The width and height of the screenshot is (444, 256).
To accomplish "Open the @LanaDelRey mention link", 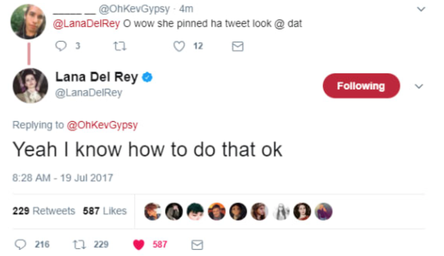I will (87, 24).
